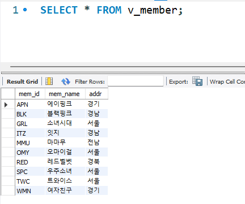Export recordset to external file
The height and width of the screenshot is (204, 245).
197,81
